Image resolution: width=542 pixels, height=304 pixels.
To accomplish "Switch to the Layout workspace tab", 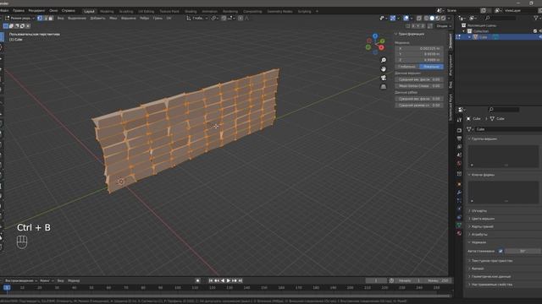I will (89, 11).
